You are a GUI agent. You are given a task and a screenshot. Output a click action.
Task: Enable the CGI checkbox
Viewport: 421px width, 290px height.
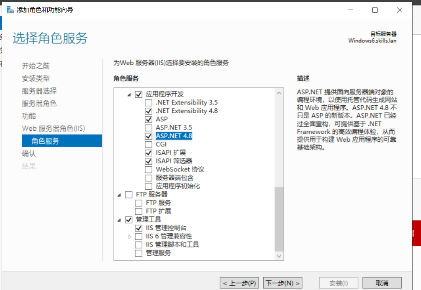[149, 144]
